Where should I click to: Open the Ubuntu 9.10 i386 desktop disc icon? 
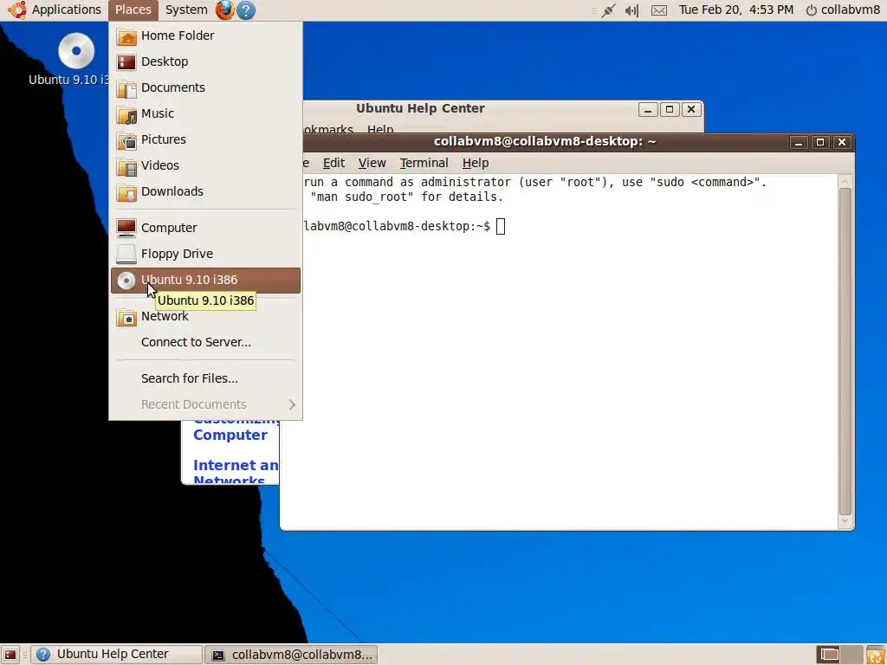pyautogui.click(x=76, y=51)
